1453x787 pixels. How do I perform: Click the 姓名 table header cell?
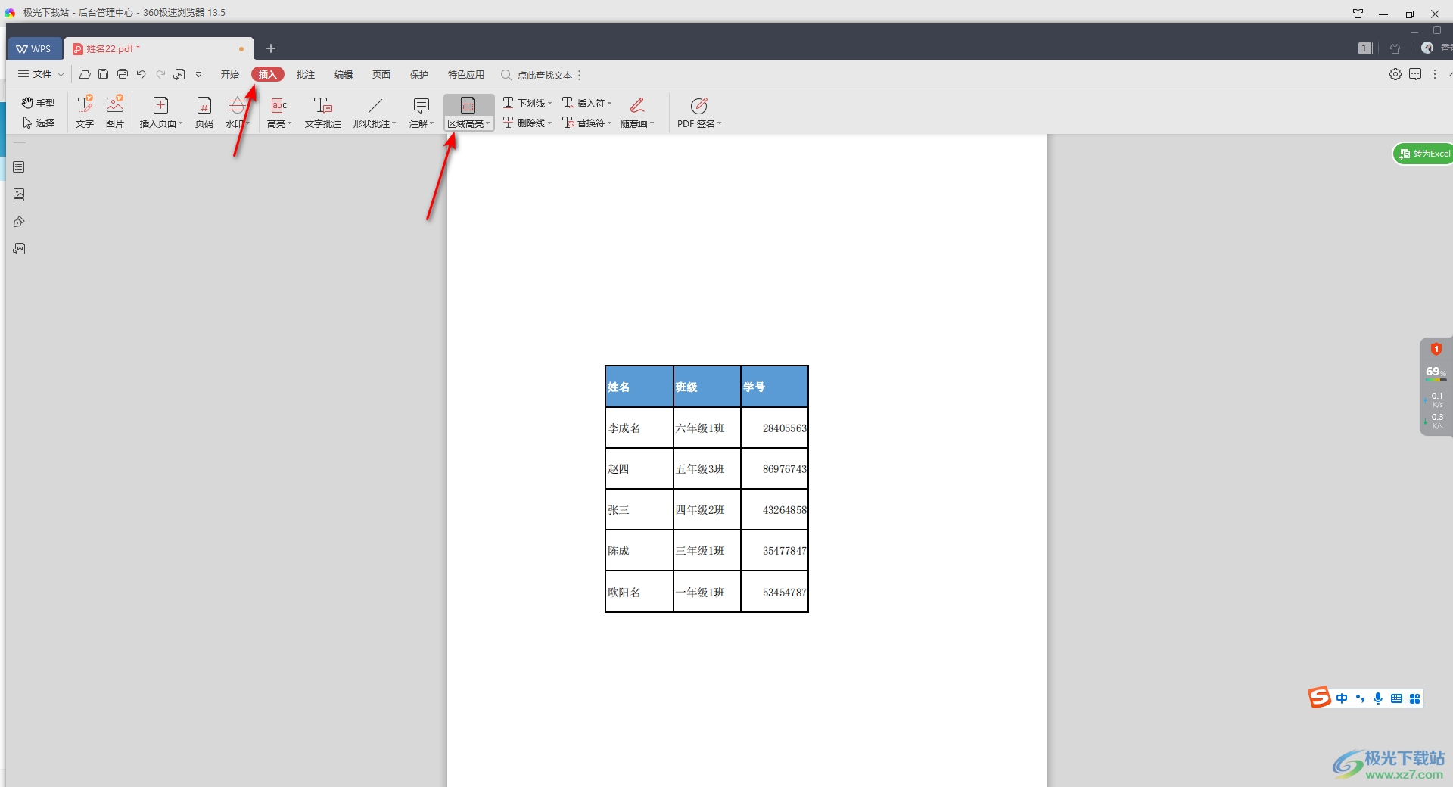(639, 387)
